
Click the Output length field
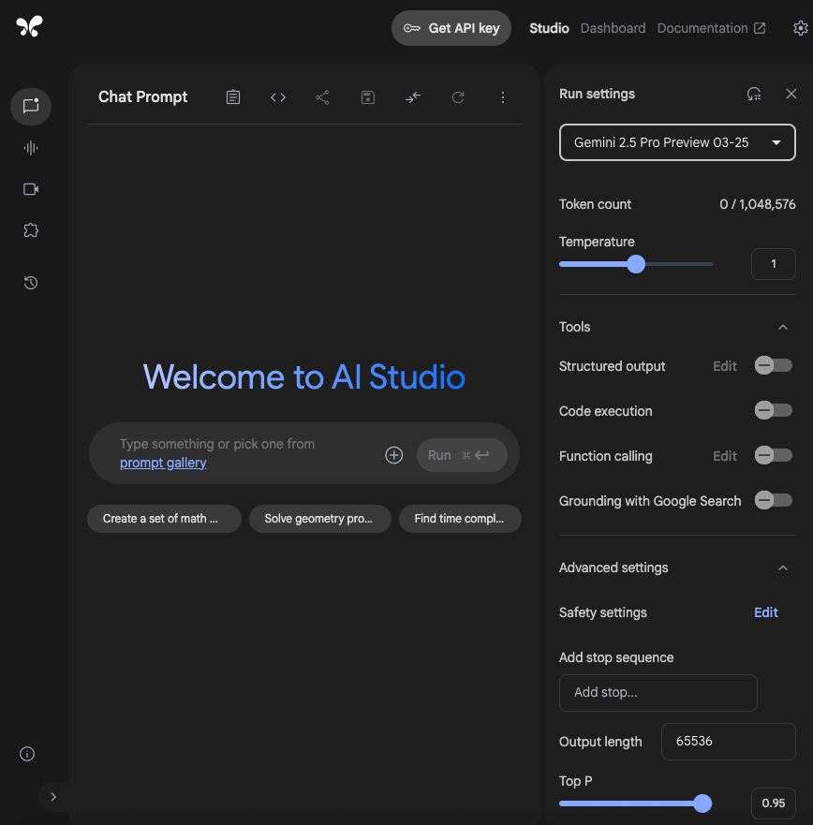(729, 742)
